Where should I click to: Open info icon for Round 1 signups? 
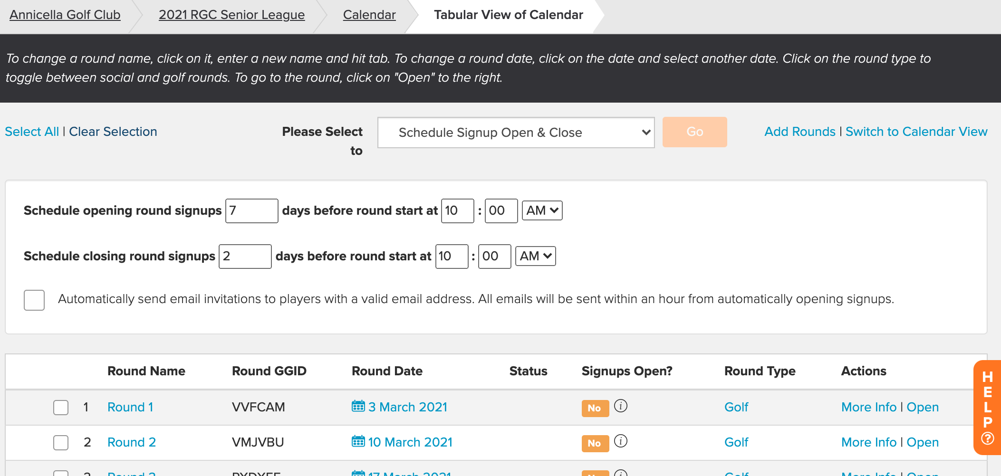point(621,406)
